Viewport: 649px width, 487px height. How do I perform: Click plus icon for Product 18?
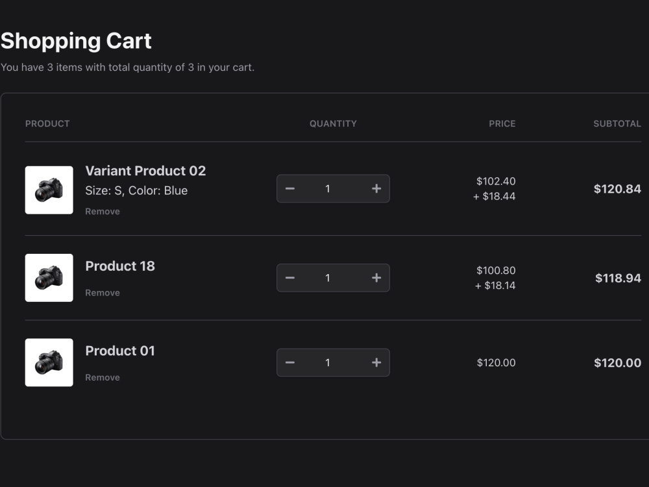click(x=376, y=278)
